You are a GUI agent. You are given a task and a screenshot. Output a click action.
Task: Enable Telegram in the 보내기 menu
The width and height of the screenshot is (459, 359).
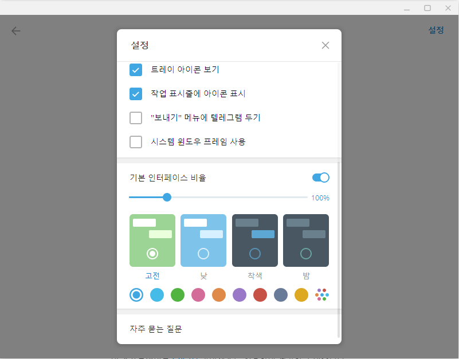point(136,118)
